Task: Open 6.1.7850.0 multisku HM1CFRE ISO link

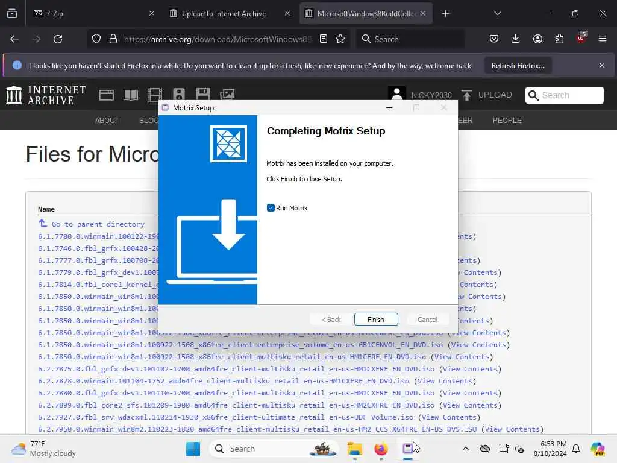Action: point(232,357)
